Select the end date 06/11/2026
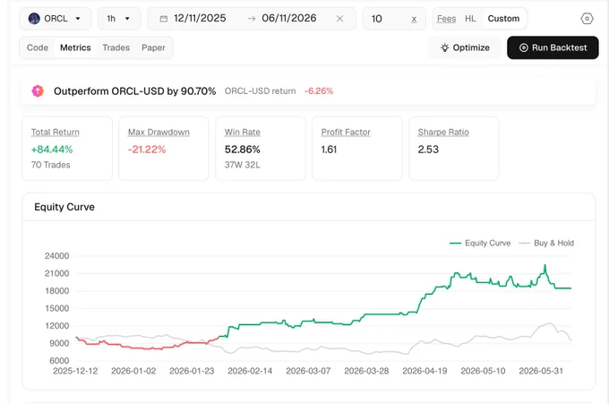Viewport: 609px width, 404px height. 289,18
